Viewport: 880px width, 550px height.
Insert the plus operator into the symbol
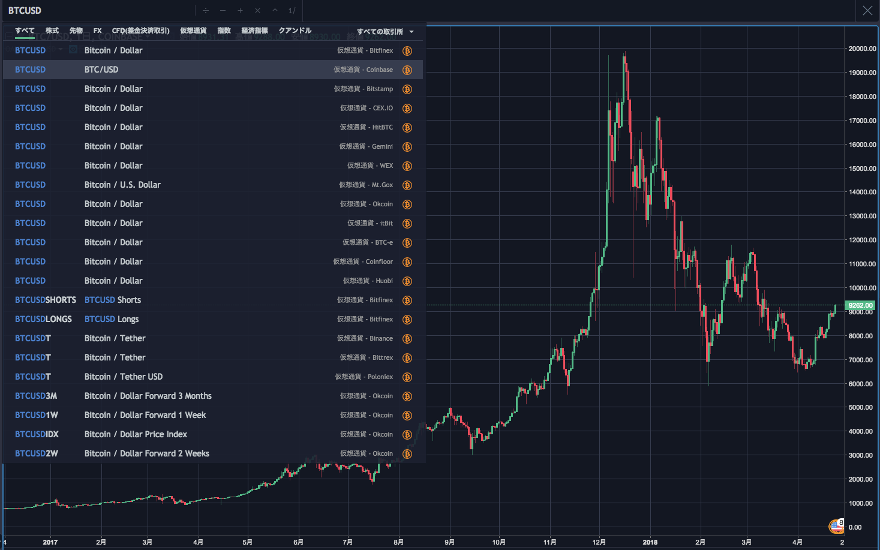pyautogui.click(x=240, y=10)
